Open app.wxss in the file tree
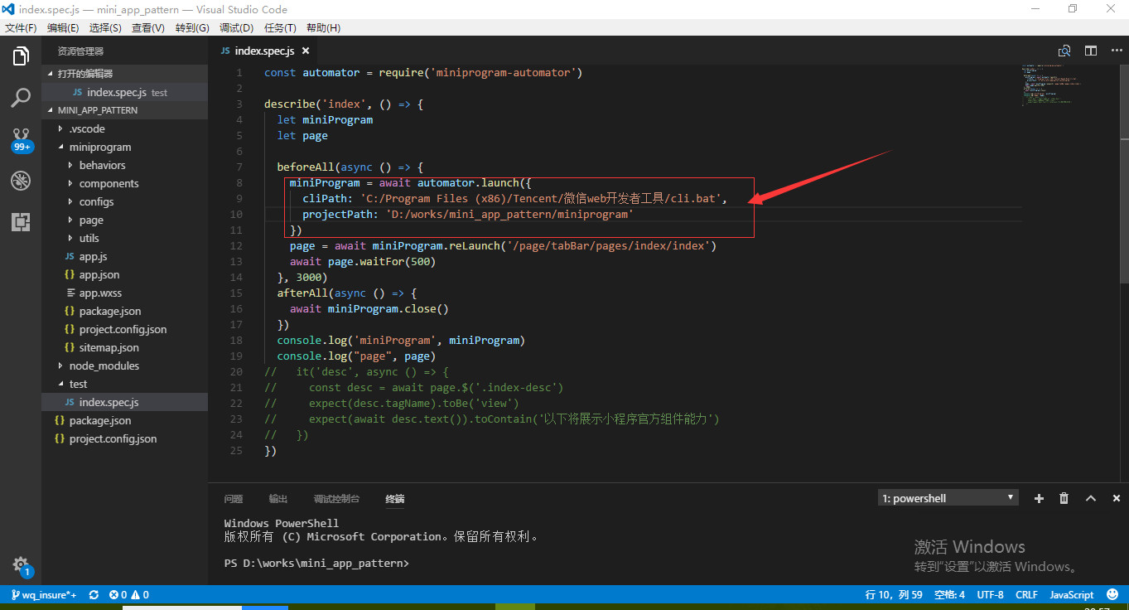Screen dimensions: 1129x610 (x=124, y=293)
